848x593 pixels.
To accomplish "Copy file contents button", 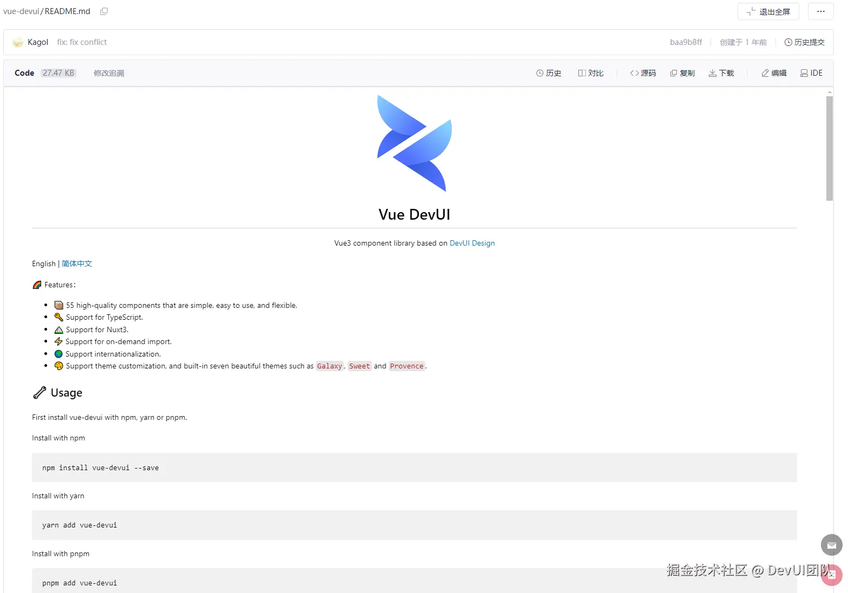I will point(682,73).
